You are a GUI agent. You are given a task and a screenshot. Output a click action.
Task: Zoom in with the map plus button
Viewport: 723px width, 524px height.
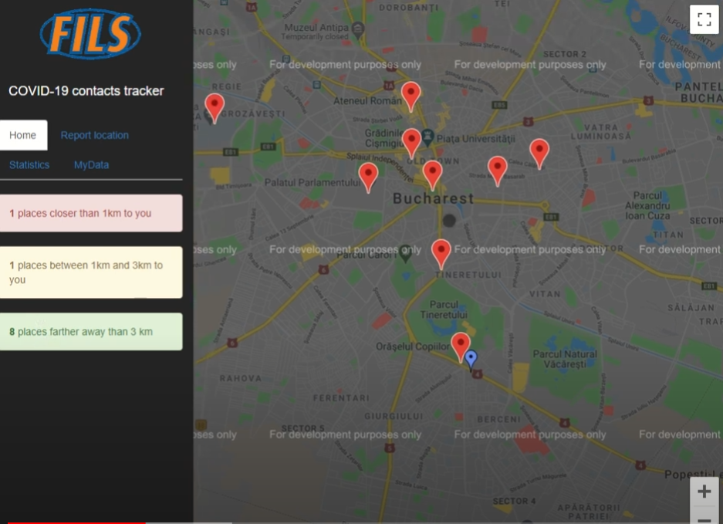704,492
